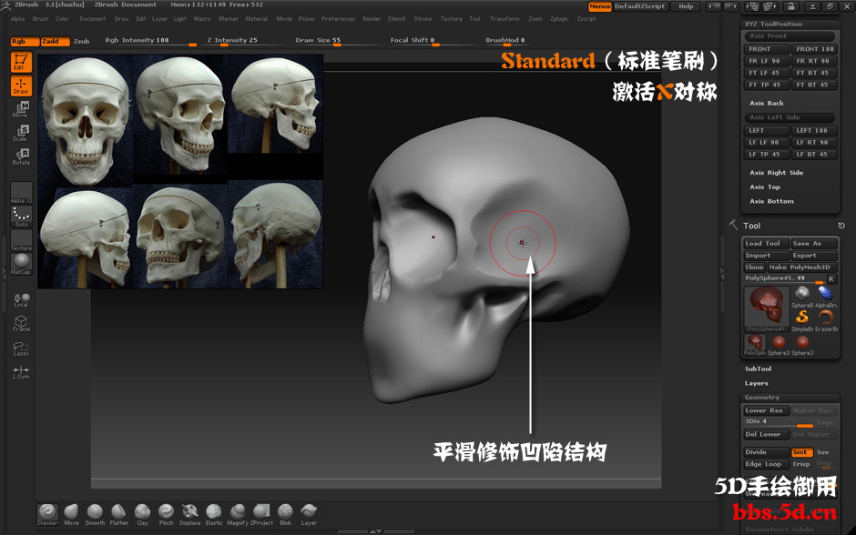The height and width of the screenshot is (535, 856).
Task: Select the Clay brush icon
Action: [142, 515]
